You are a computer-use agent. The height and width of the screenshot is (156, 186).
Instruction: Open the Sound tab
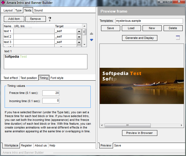click(x=38, y=10)
